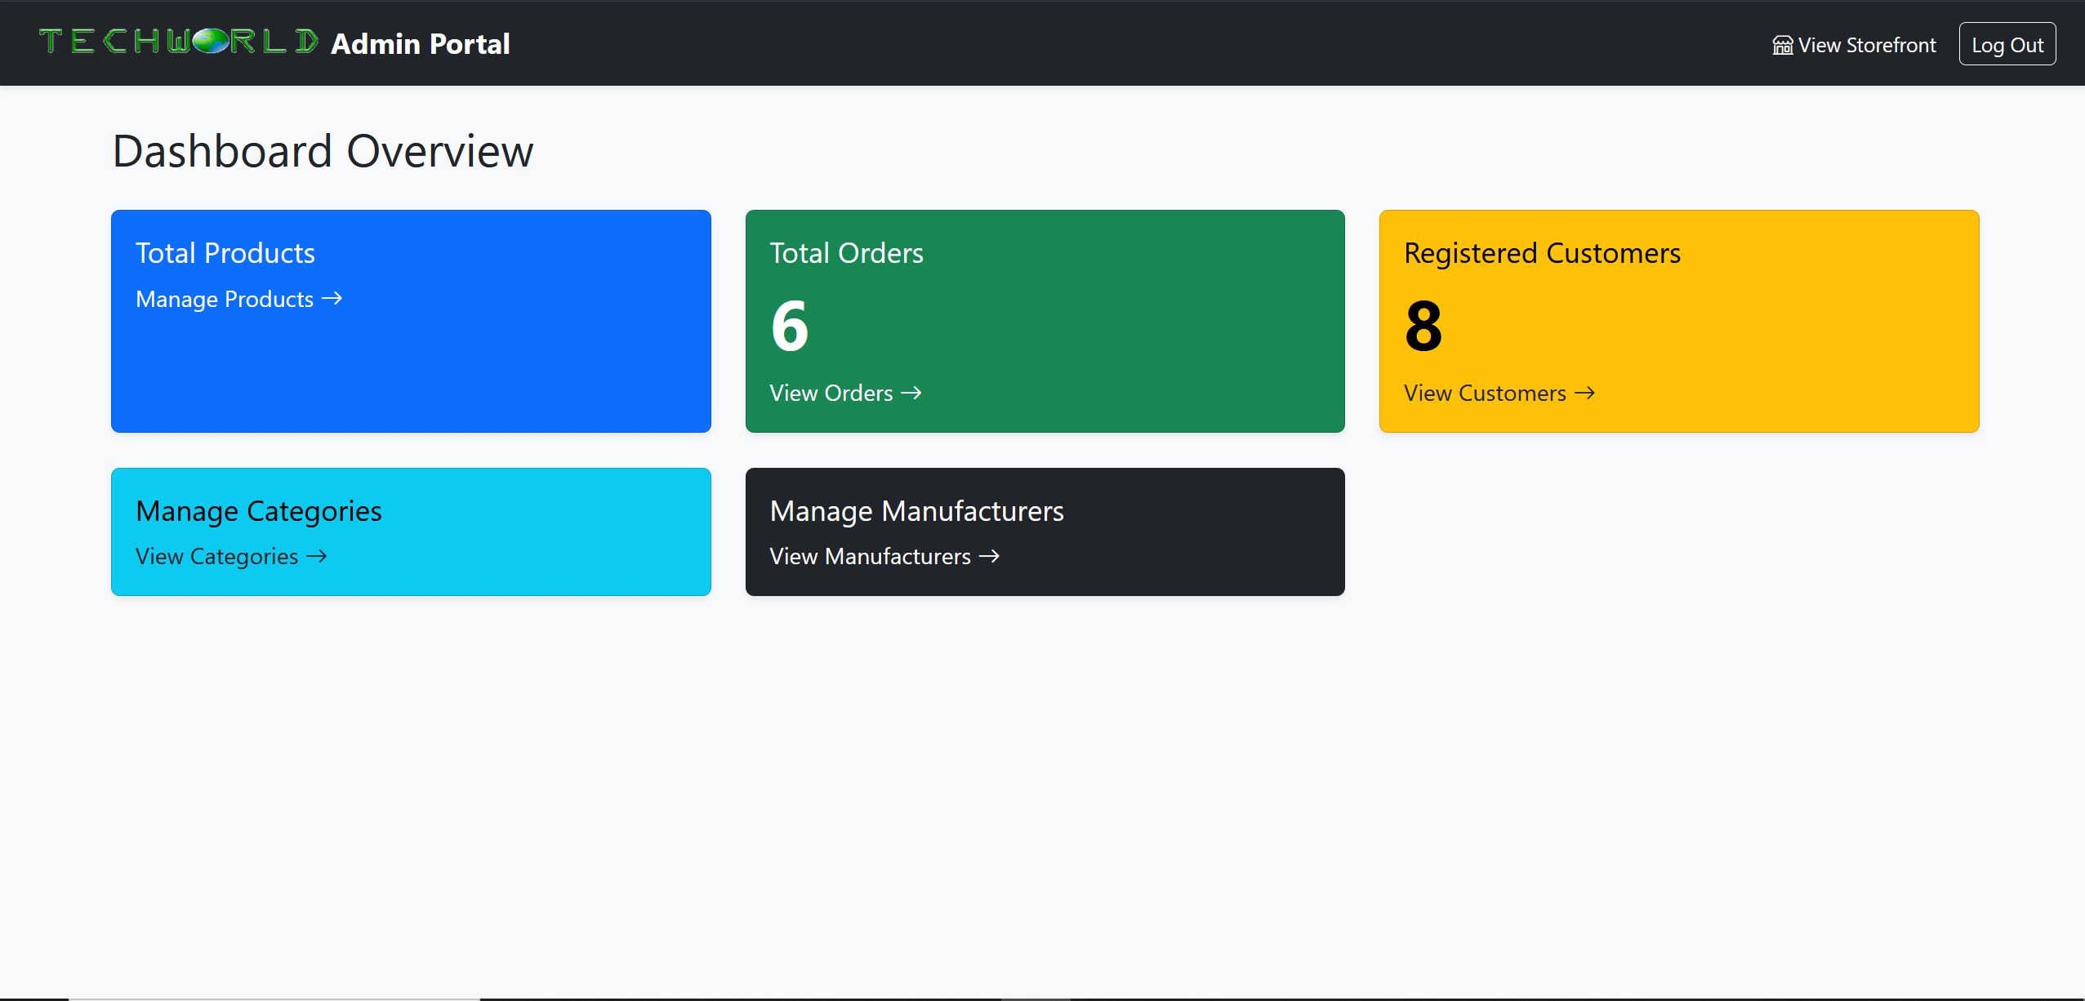The height and width of the screenshot is (1001, 2085).
Task: Click the arrow beside View Categories
Action: click(x=317, y=556)
